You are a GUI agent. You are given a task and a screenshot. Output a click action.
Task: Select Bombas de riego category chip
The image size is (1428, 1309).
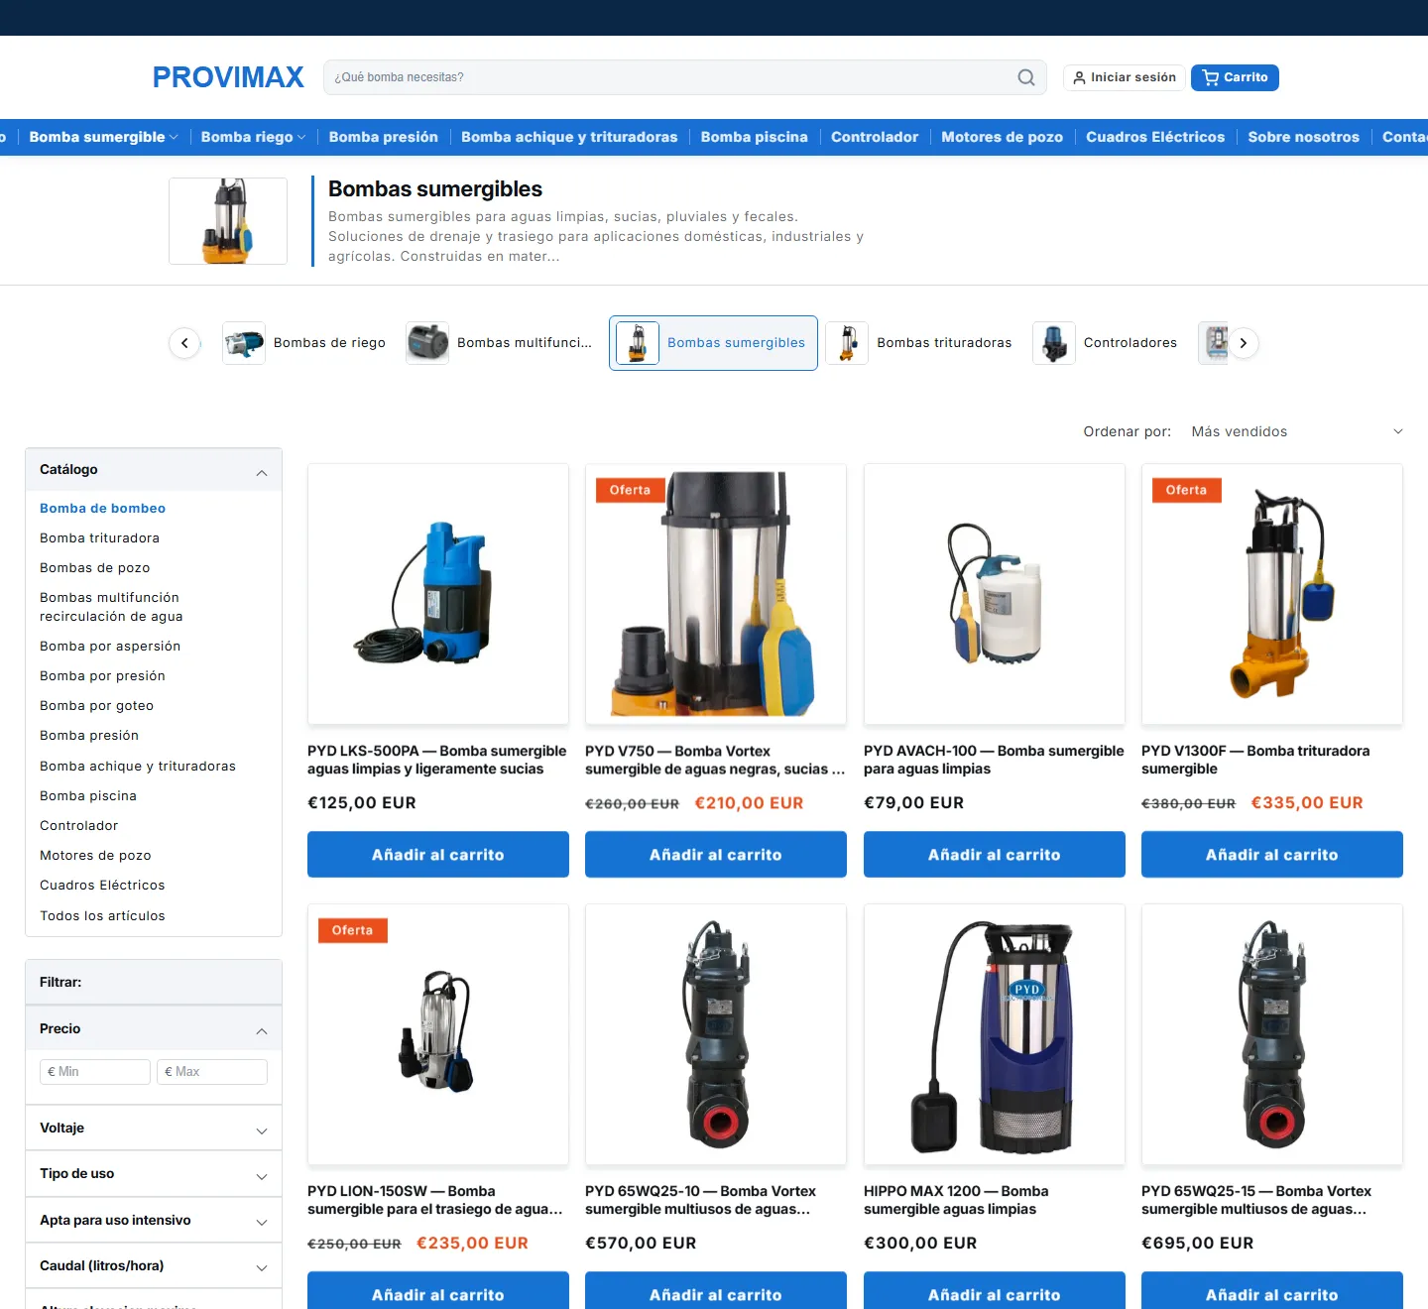pos(304,343)
